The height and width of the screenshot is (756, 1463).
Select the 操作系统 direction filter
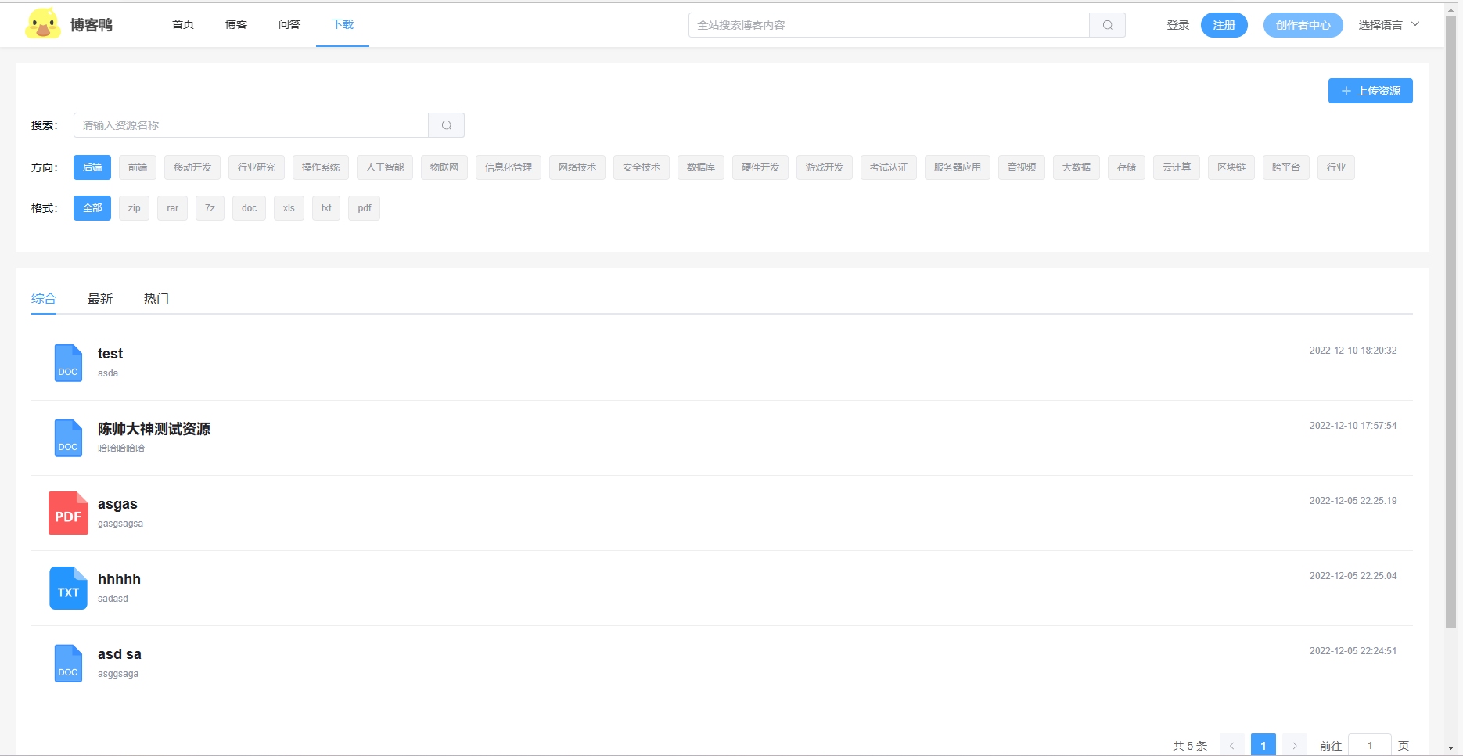point(321,167)
